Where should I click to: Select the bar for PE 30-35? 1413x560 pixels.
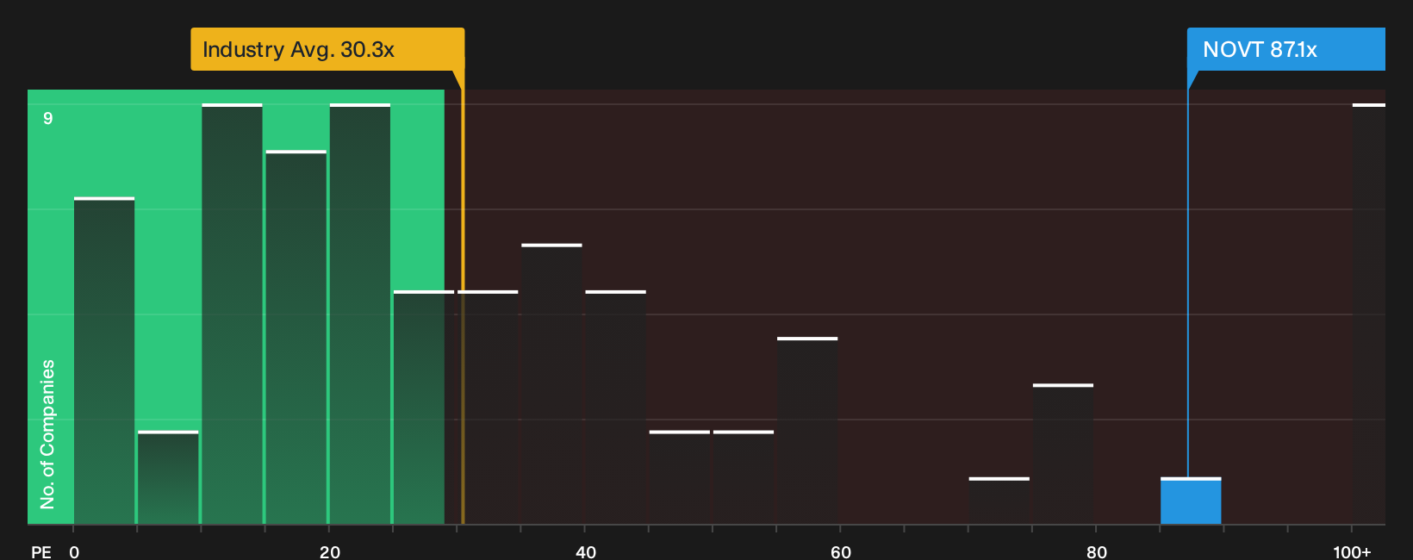488,408
